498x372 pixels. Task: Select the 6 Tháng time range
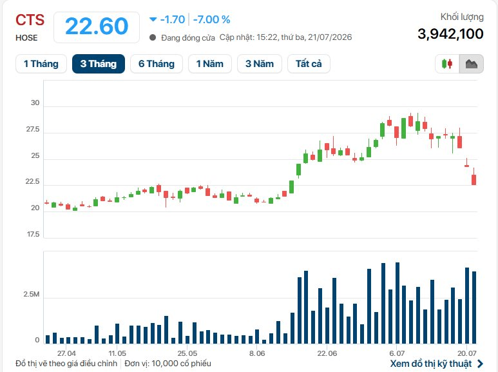157,64
